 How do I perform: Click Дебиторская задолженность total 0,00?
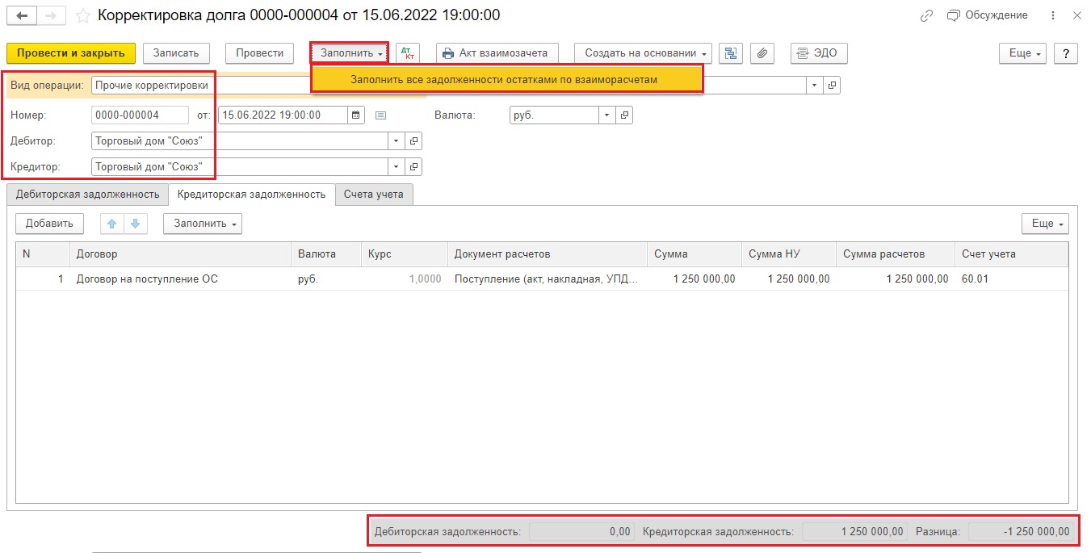pos(582,532)
